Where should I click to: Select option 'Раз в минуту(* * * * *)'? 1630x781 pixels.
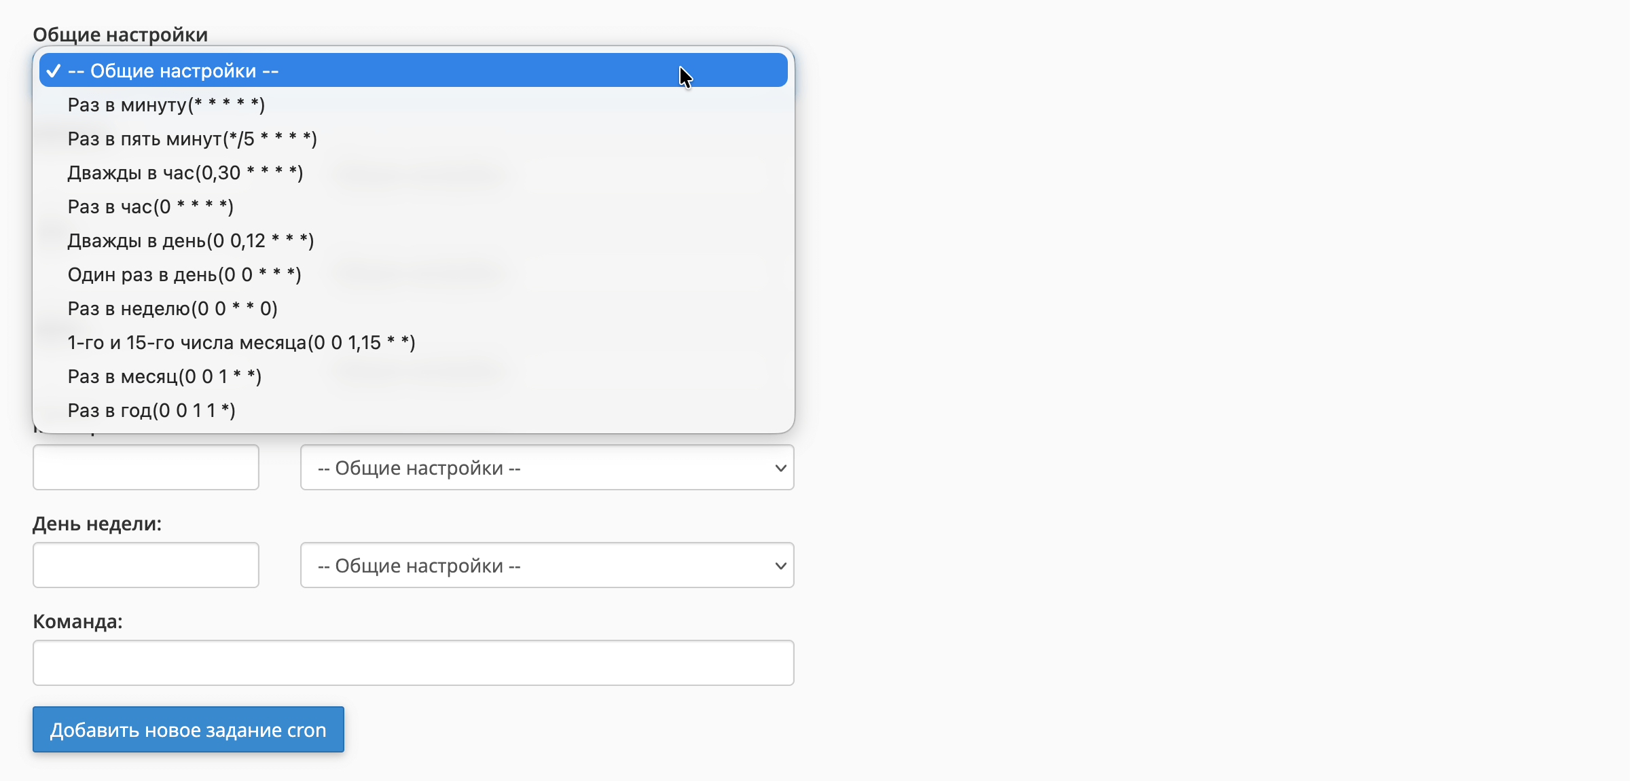point(166,105)
